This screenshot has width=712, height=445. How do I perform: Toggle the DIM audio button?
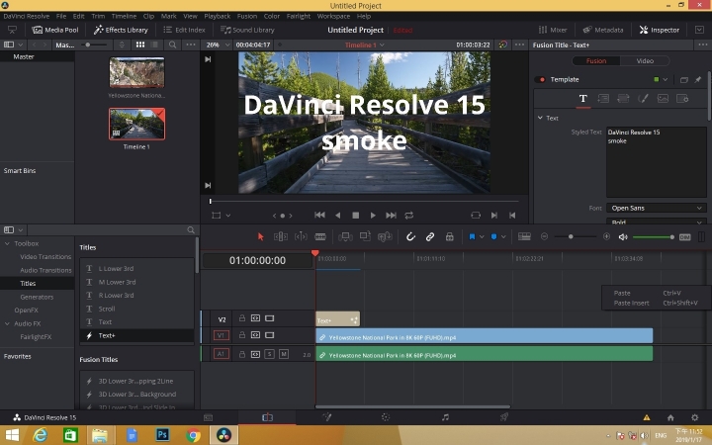coord(684,237)
